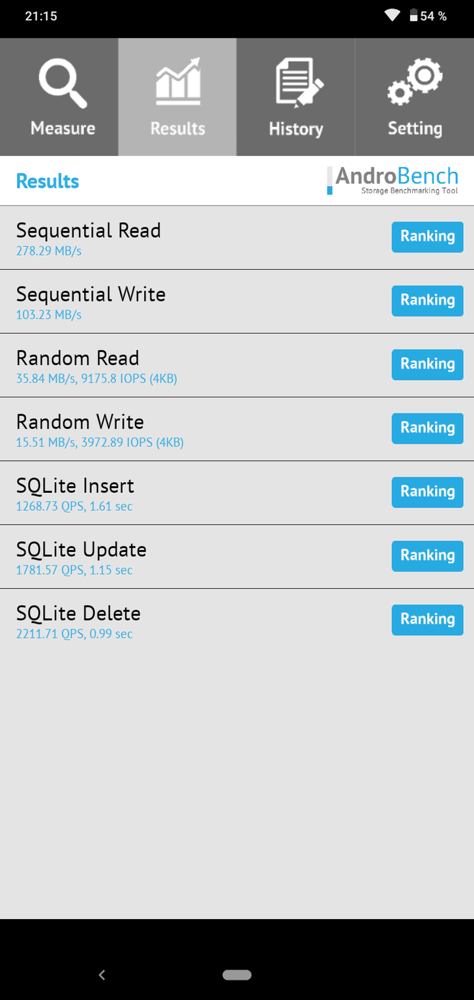
Task: Tap the Results chart icon
Action: click(178, 82)
